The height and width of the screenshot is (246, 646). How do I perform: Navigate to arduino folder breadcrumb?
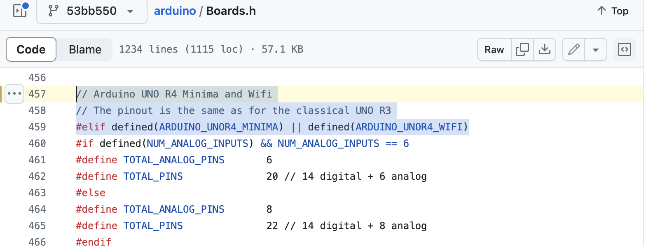click(175, 11)
